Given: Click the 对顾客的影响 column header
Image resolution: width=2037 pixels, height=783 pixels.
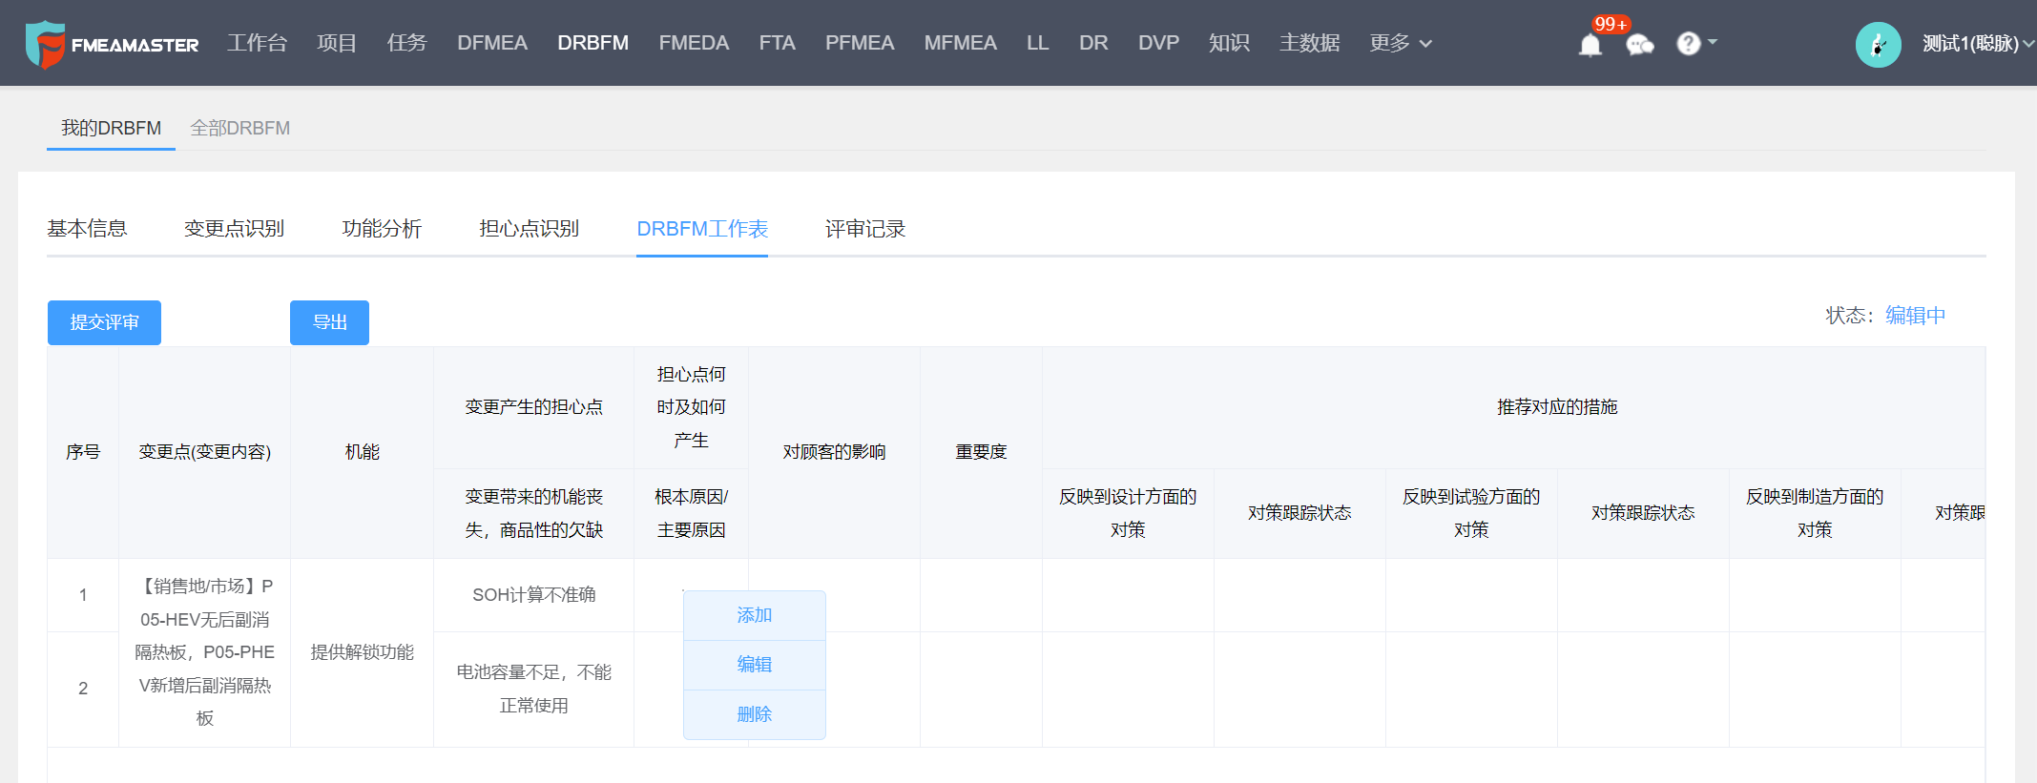Looking at the screenshot, I should click(834, 452).
